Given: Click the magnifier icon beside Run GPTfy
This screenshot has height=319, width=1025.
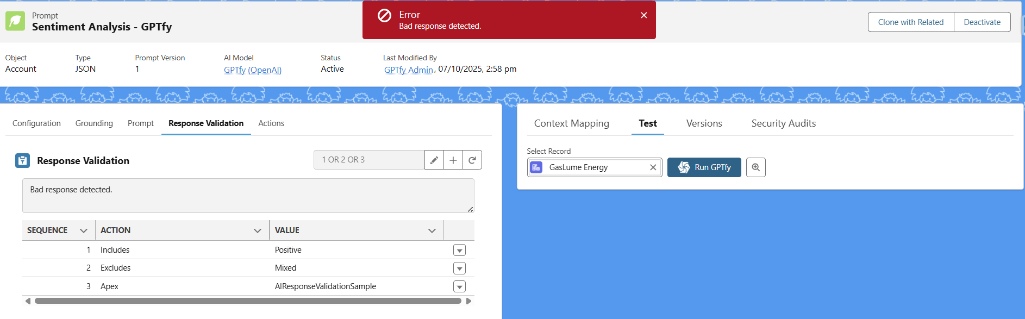Looking at the screenshot, I should tap(755, 167).
